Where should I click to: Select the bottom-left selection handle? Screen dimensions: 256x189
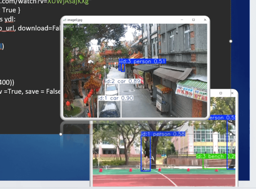click(61, 134)
